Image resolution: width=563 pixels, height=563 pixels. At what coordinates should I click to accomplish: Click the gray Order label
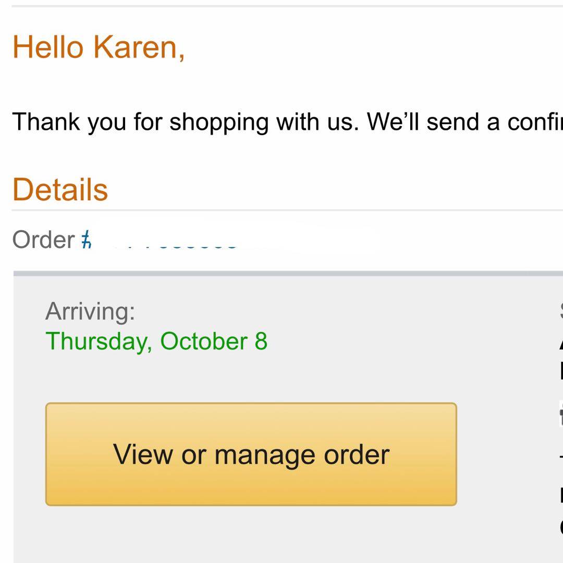(44, 240)
